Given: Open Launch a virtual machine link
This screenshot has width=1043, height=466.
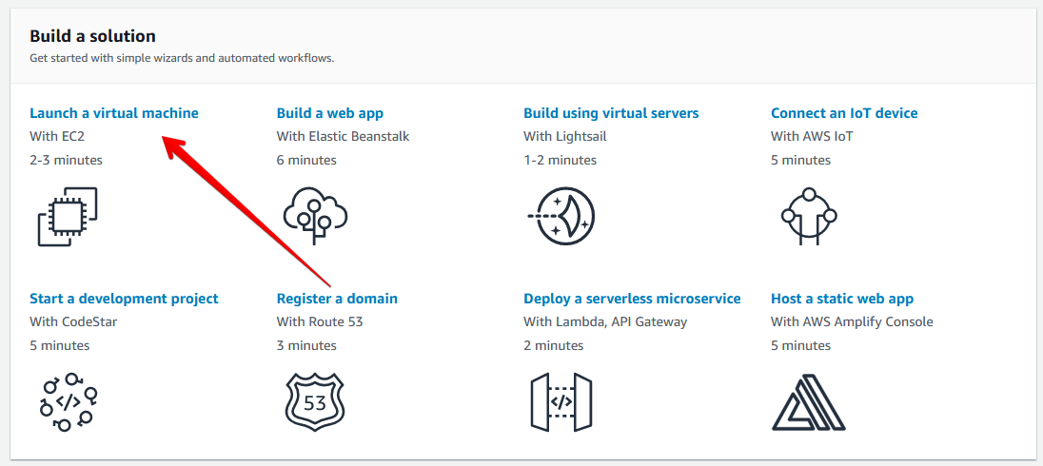Looking at the screenshot, I should coord(114,113).
